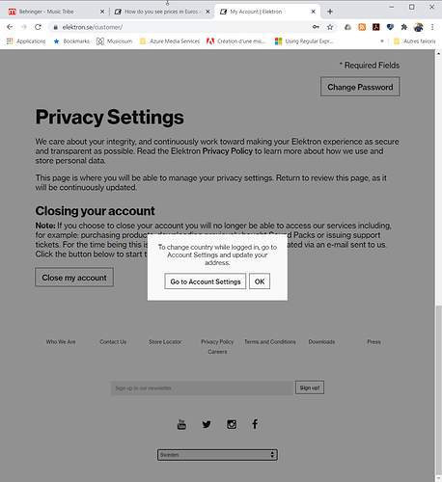Open Elektron's YouTube channel icon
Screen dimensions: 442x482
click(x=181, y=424)
